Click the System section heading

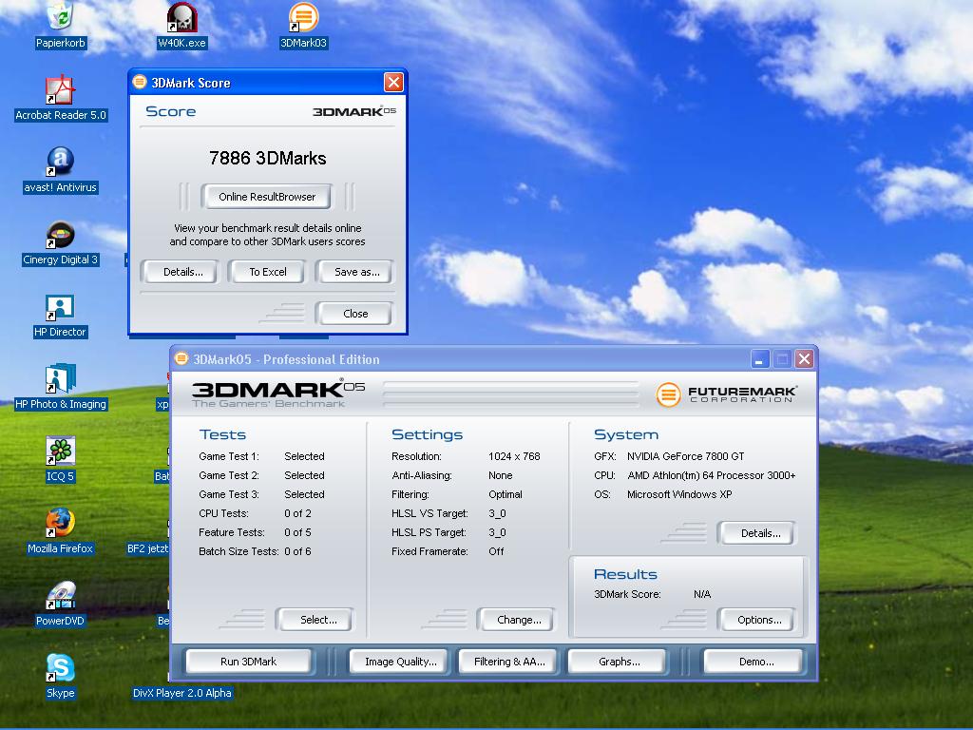click(626, 434)
